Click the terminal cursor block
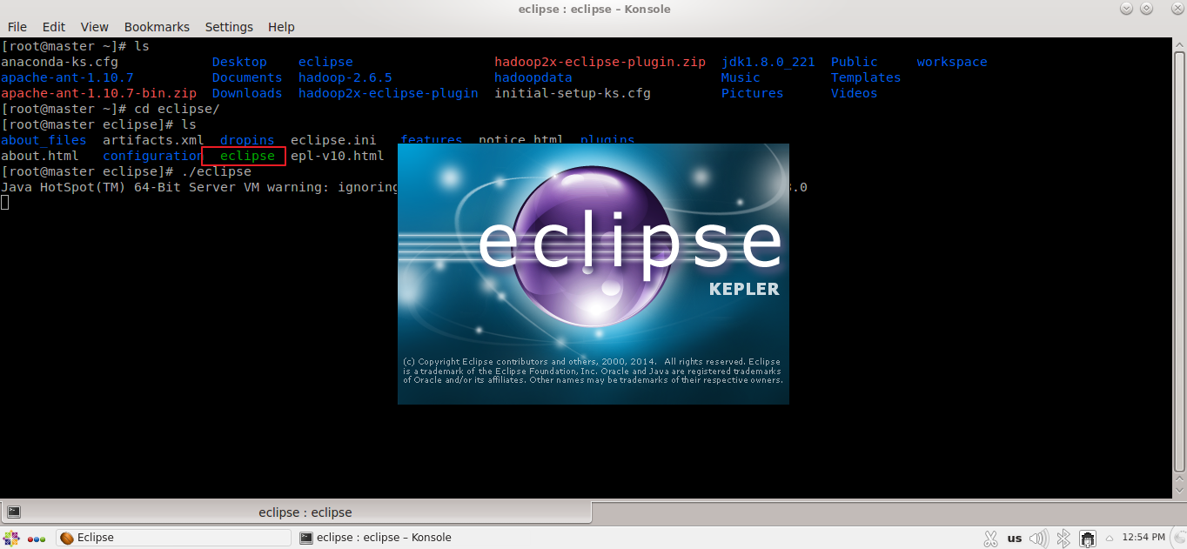 (4, 203)
